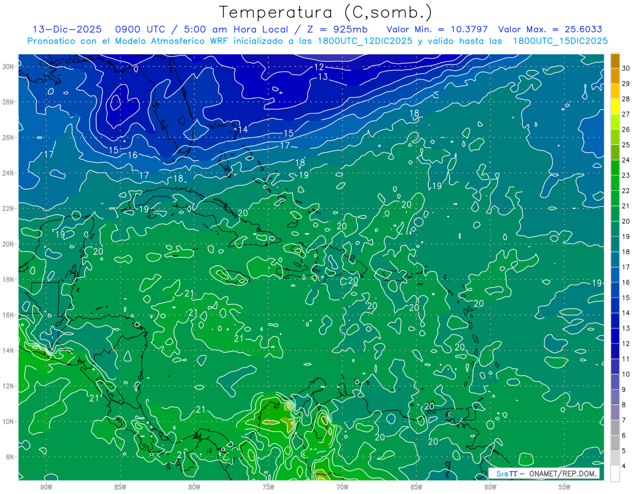Select the pressure level "Z = 925mb"
The image size is (640, 494).
(x=335, y=29)
